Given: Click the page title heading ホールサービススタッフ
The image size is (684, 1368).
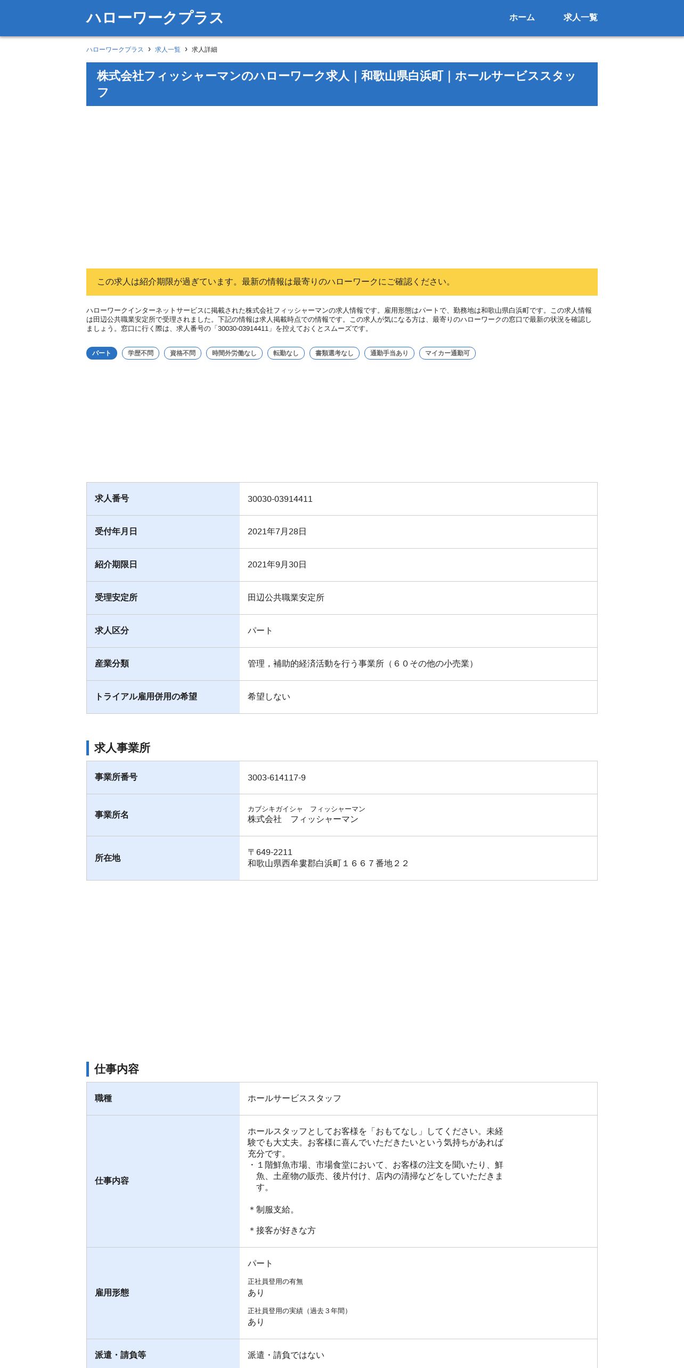Looking at the screenshot, I should 342,84.
